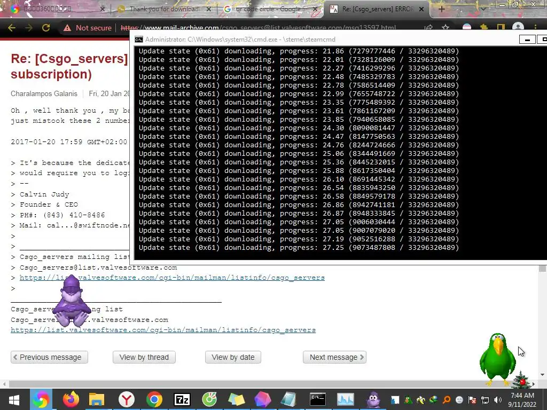This screenshot has height=410, width=547.
Task: Bookmark this page with the star icon
Action: [x=445, y=28]
